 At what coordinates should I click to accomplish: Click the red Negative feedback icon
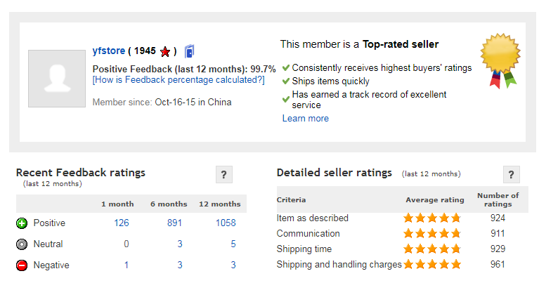click(22, 265)
